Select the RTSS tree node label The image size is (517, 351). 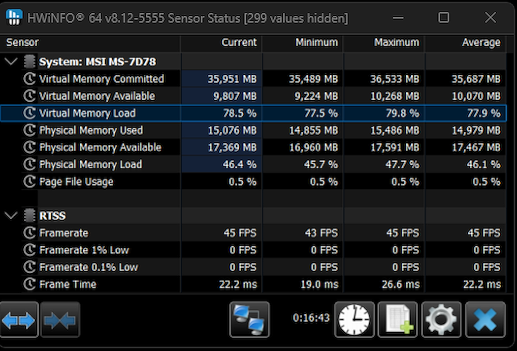pos(52,216)
